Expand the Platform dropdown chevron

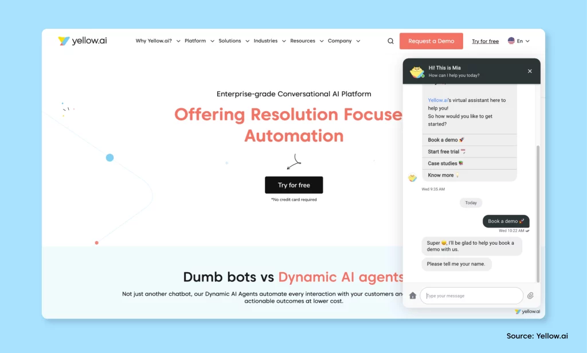click(212, 41)
